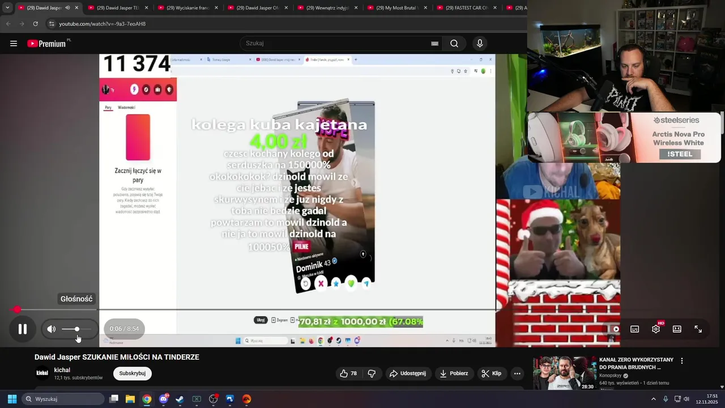Go back in browser history

tap(8, 24)
